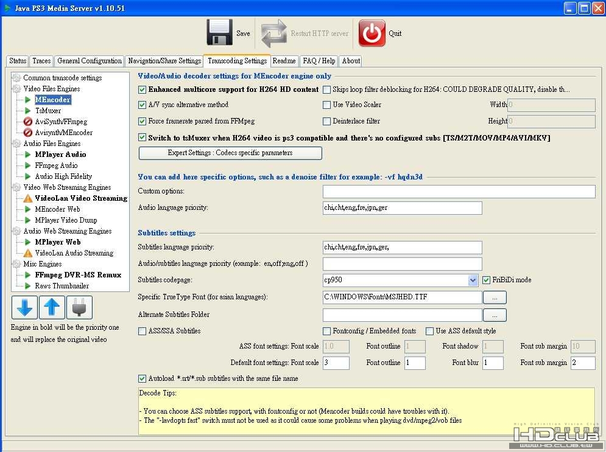Image resolution: width=606 pixels, height=452 pixels.
Task: Click the Default Font blur field
Action: 493,363
